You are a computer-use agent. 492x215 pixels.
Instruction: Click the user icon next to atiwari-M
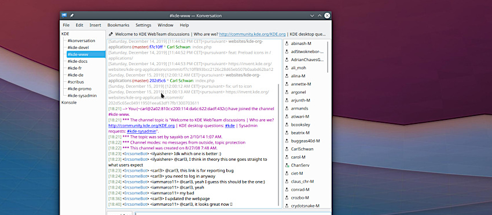coord(287,116)
